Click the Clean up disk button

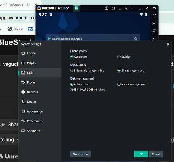(x=80, y=154)
